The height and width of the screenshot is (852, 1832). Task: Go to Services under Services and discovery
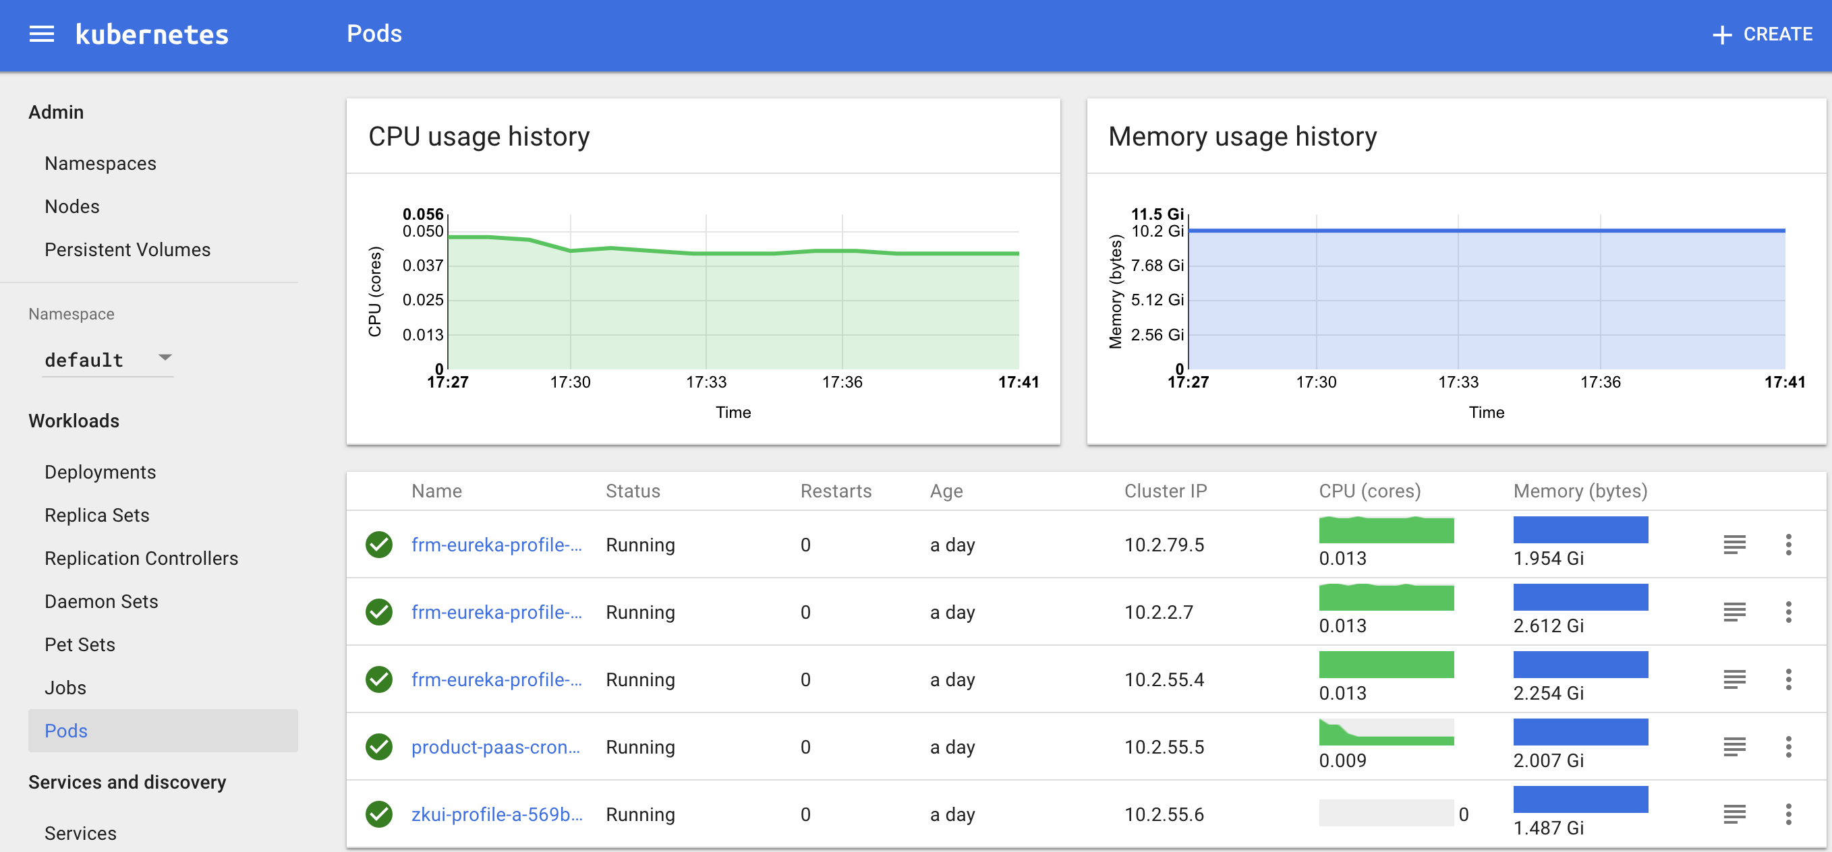[x=80, y=833]
